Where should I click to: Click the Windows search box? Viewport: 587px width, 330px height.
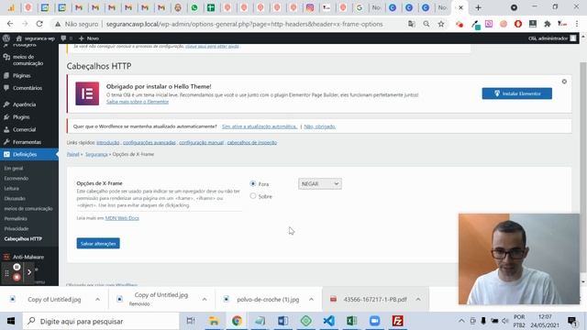point(101,321)
